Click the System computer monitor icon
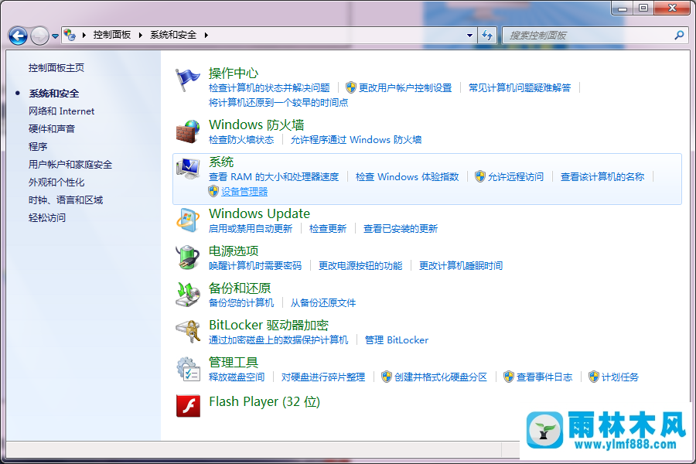The height and width of the screenshot is (464, 696). (188, 169)
